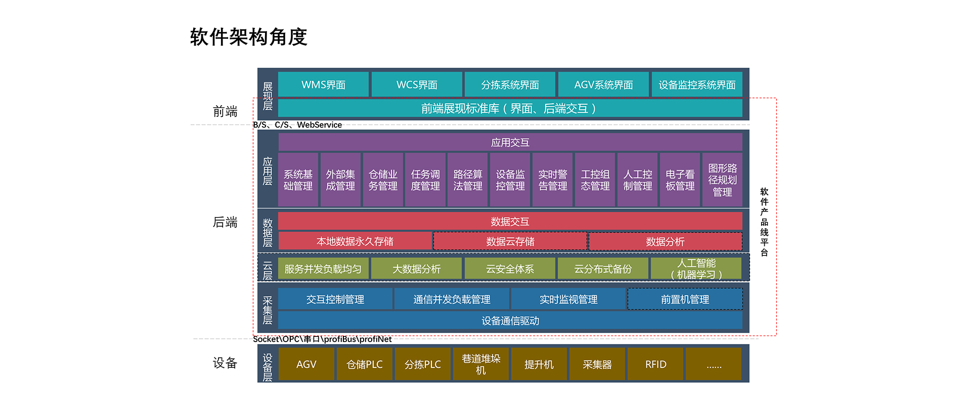Select the AGV系统界面 block
971x419 pixels.
tap(603, 85)
